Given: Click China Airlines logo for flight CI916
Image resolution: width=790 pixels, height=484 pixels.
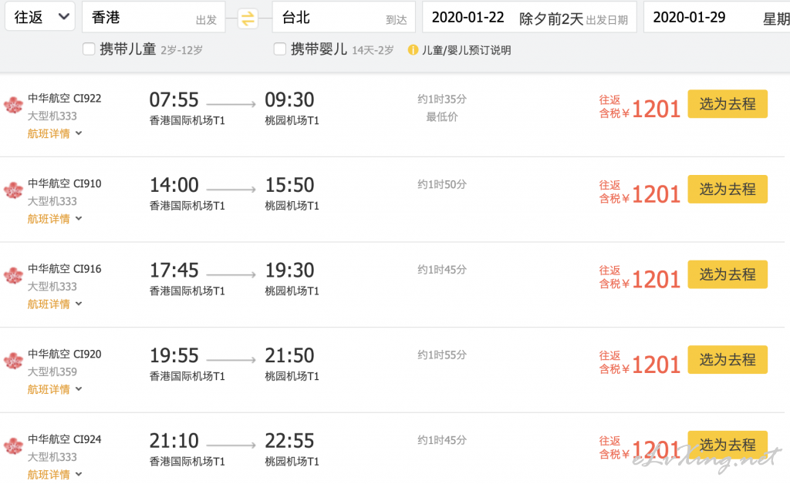Looking at the screenshot, I should pos(14,276).
